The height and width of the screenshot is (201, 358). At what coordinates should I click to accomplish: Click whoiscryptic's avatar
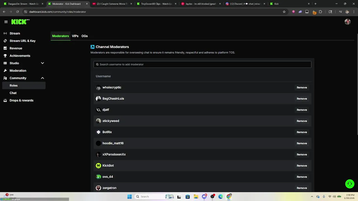pos(98,87)
